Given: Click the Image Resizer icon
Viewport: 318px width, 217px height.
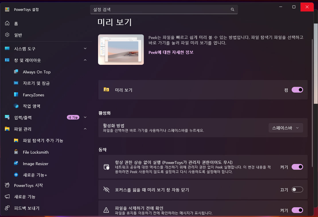Looking at the screenshot, I should click(16, 163).
